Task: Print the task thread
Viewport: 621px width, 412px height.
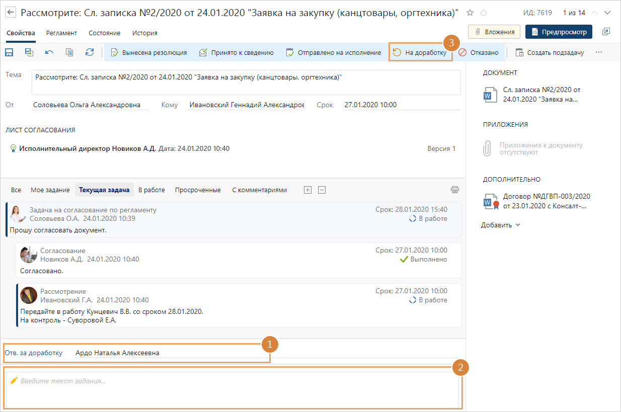Action: pos(455,190)
